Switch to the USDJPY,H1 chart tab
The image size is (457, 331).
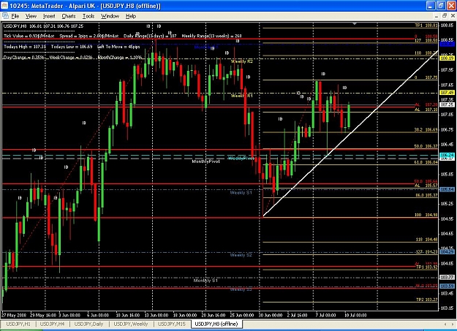click(x=18, y=324)
